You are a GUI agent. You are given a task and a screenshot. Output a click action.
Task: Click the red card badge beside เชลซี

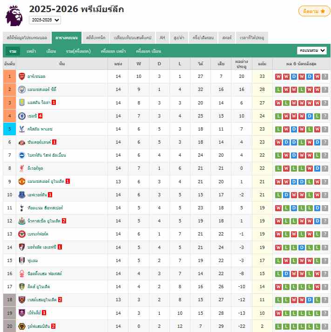point(41,116)
